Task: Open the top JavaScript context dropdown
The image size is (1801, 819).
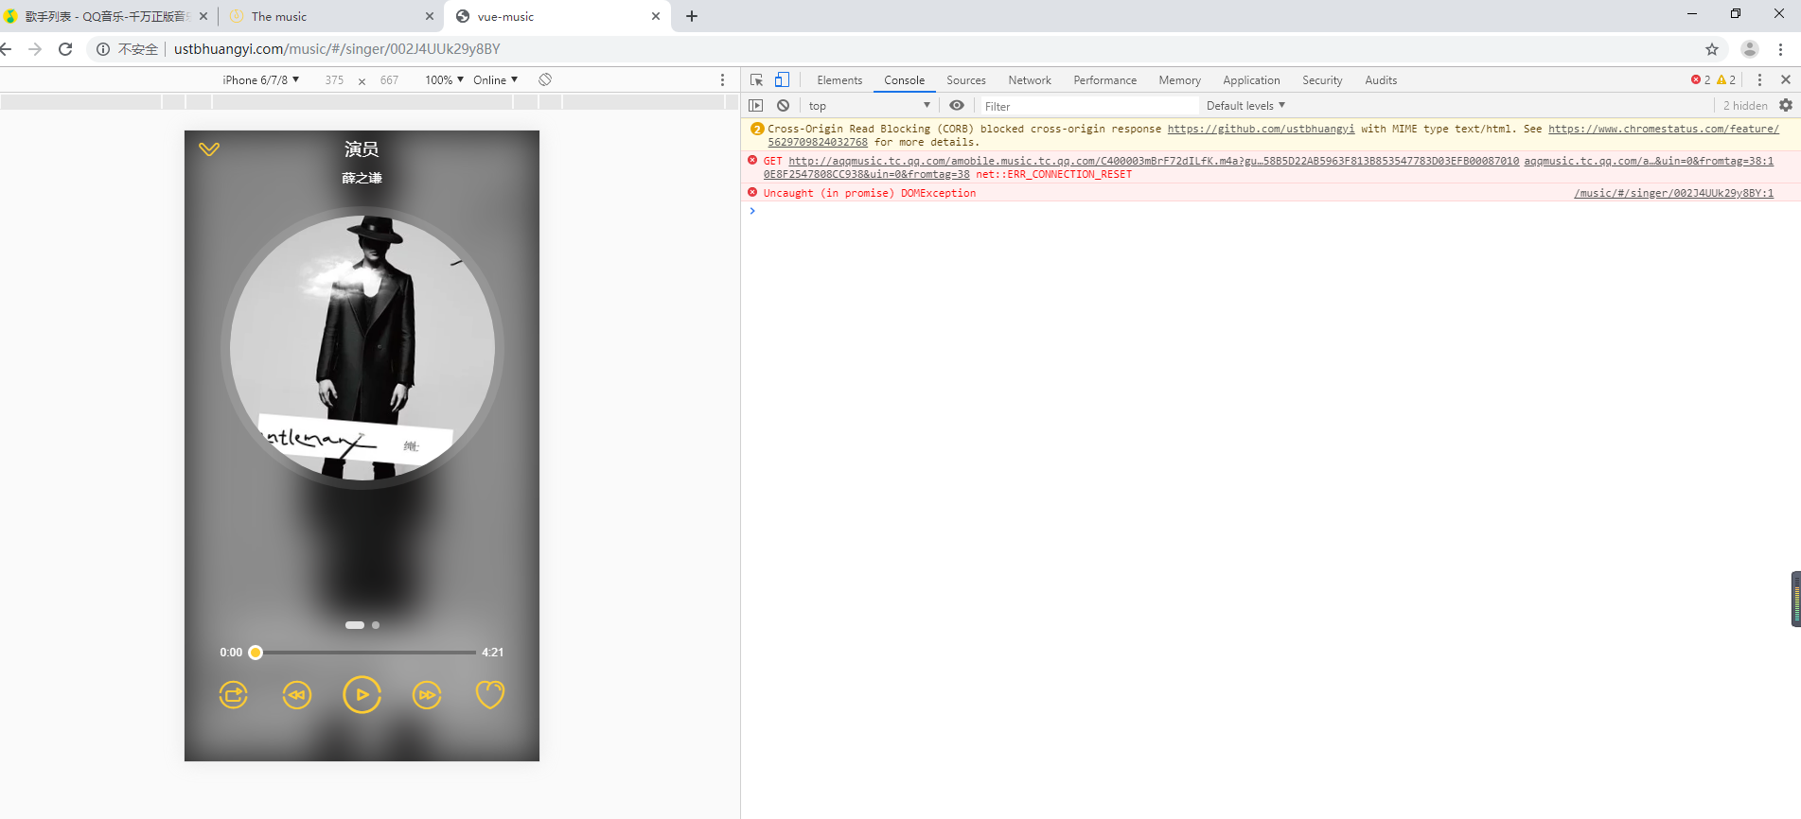Action: [x=870, y=106]
